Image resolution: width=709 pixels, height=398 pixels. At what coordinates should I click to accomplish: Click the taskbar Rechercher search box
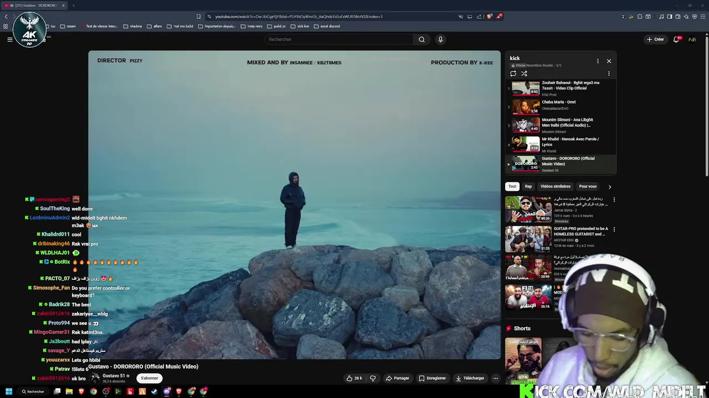33,391
